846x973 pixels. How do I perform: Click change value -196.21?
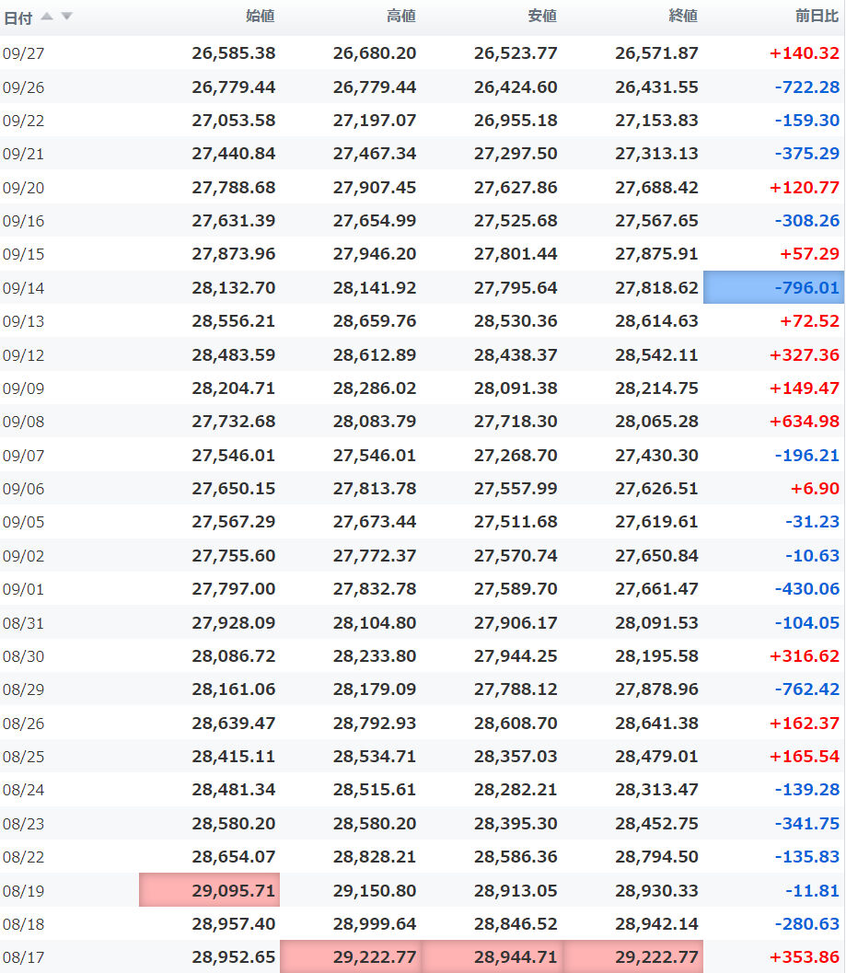(x=807, y=455)
